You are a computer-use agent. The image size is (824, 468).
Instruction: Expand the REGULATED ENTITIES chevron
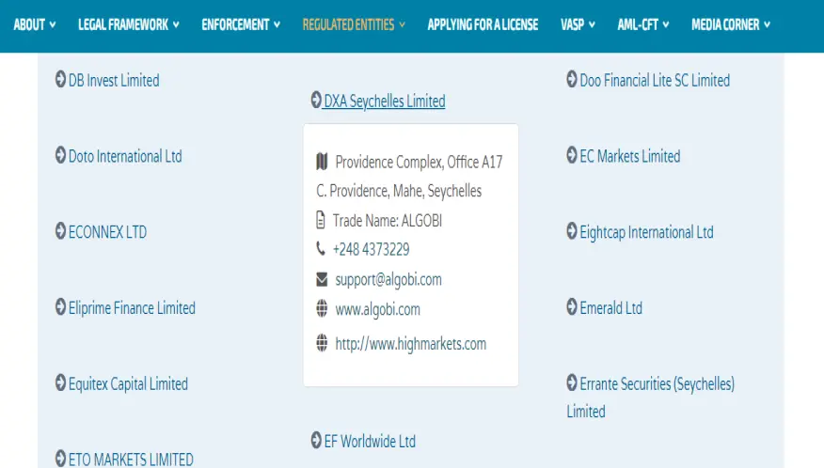click(402, 24)
